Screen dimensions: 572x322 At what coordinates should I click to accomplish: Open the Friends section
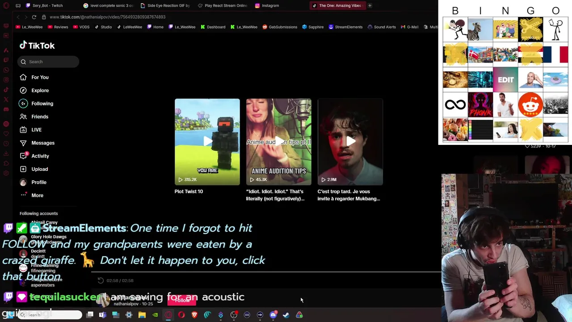pos(34,117)
